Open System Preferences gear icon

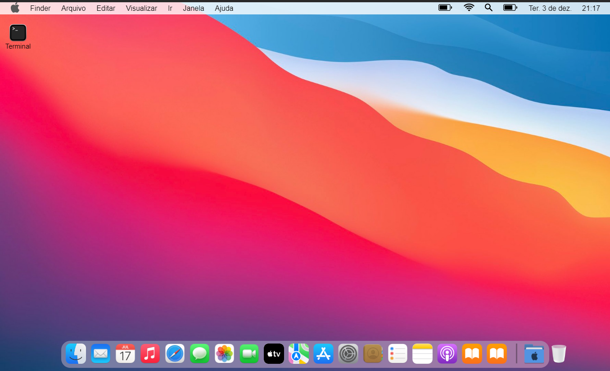(348, 354)
